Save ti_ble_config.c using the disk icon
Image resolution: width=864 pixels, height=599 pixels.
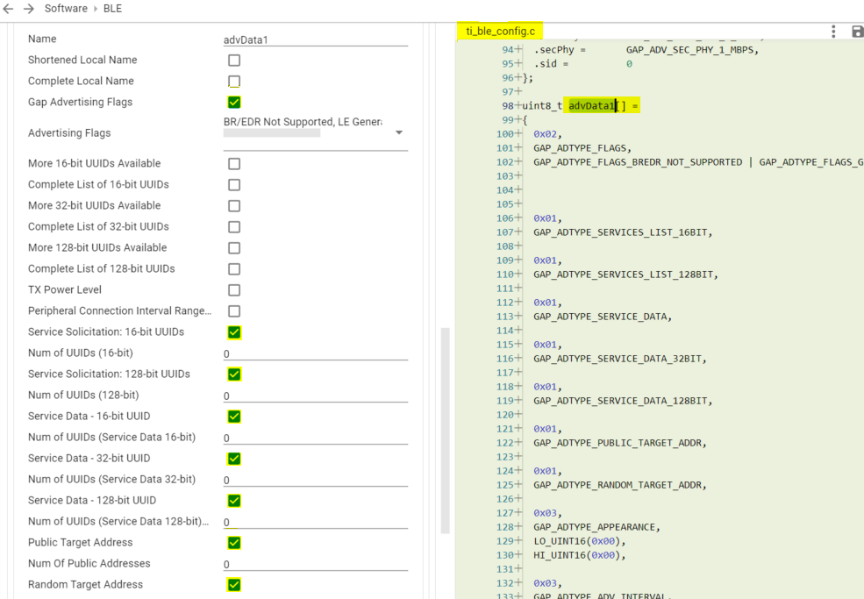point(856,31)
